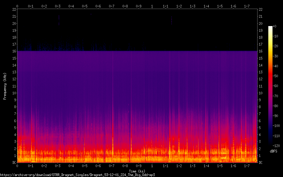
Task: Click the 16 kHz tick on left axis
Action: pos(14,51)
